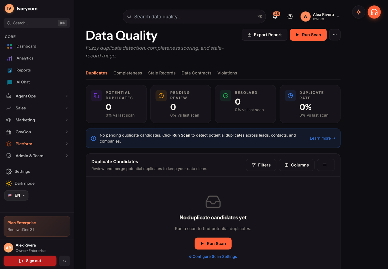The image size is (388, 269).
Task: Open Alex Rivera account menu chevron
Action: pyautogui.click(x=338, y=17)
